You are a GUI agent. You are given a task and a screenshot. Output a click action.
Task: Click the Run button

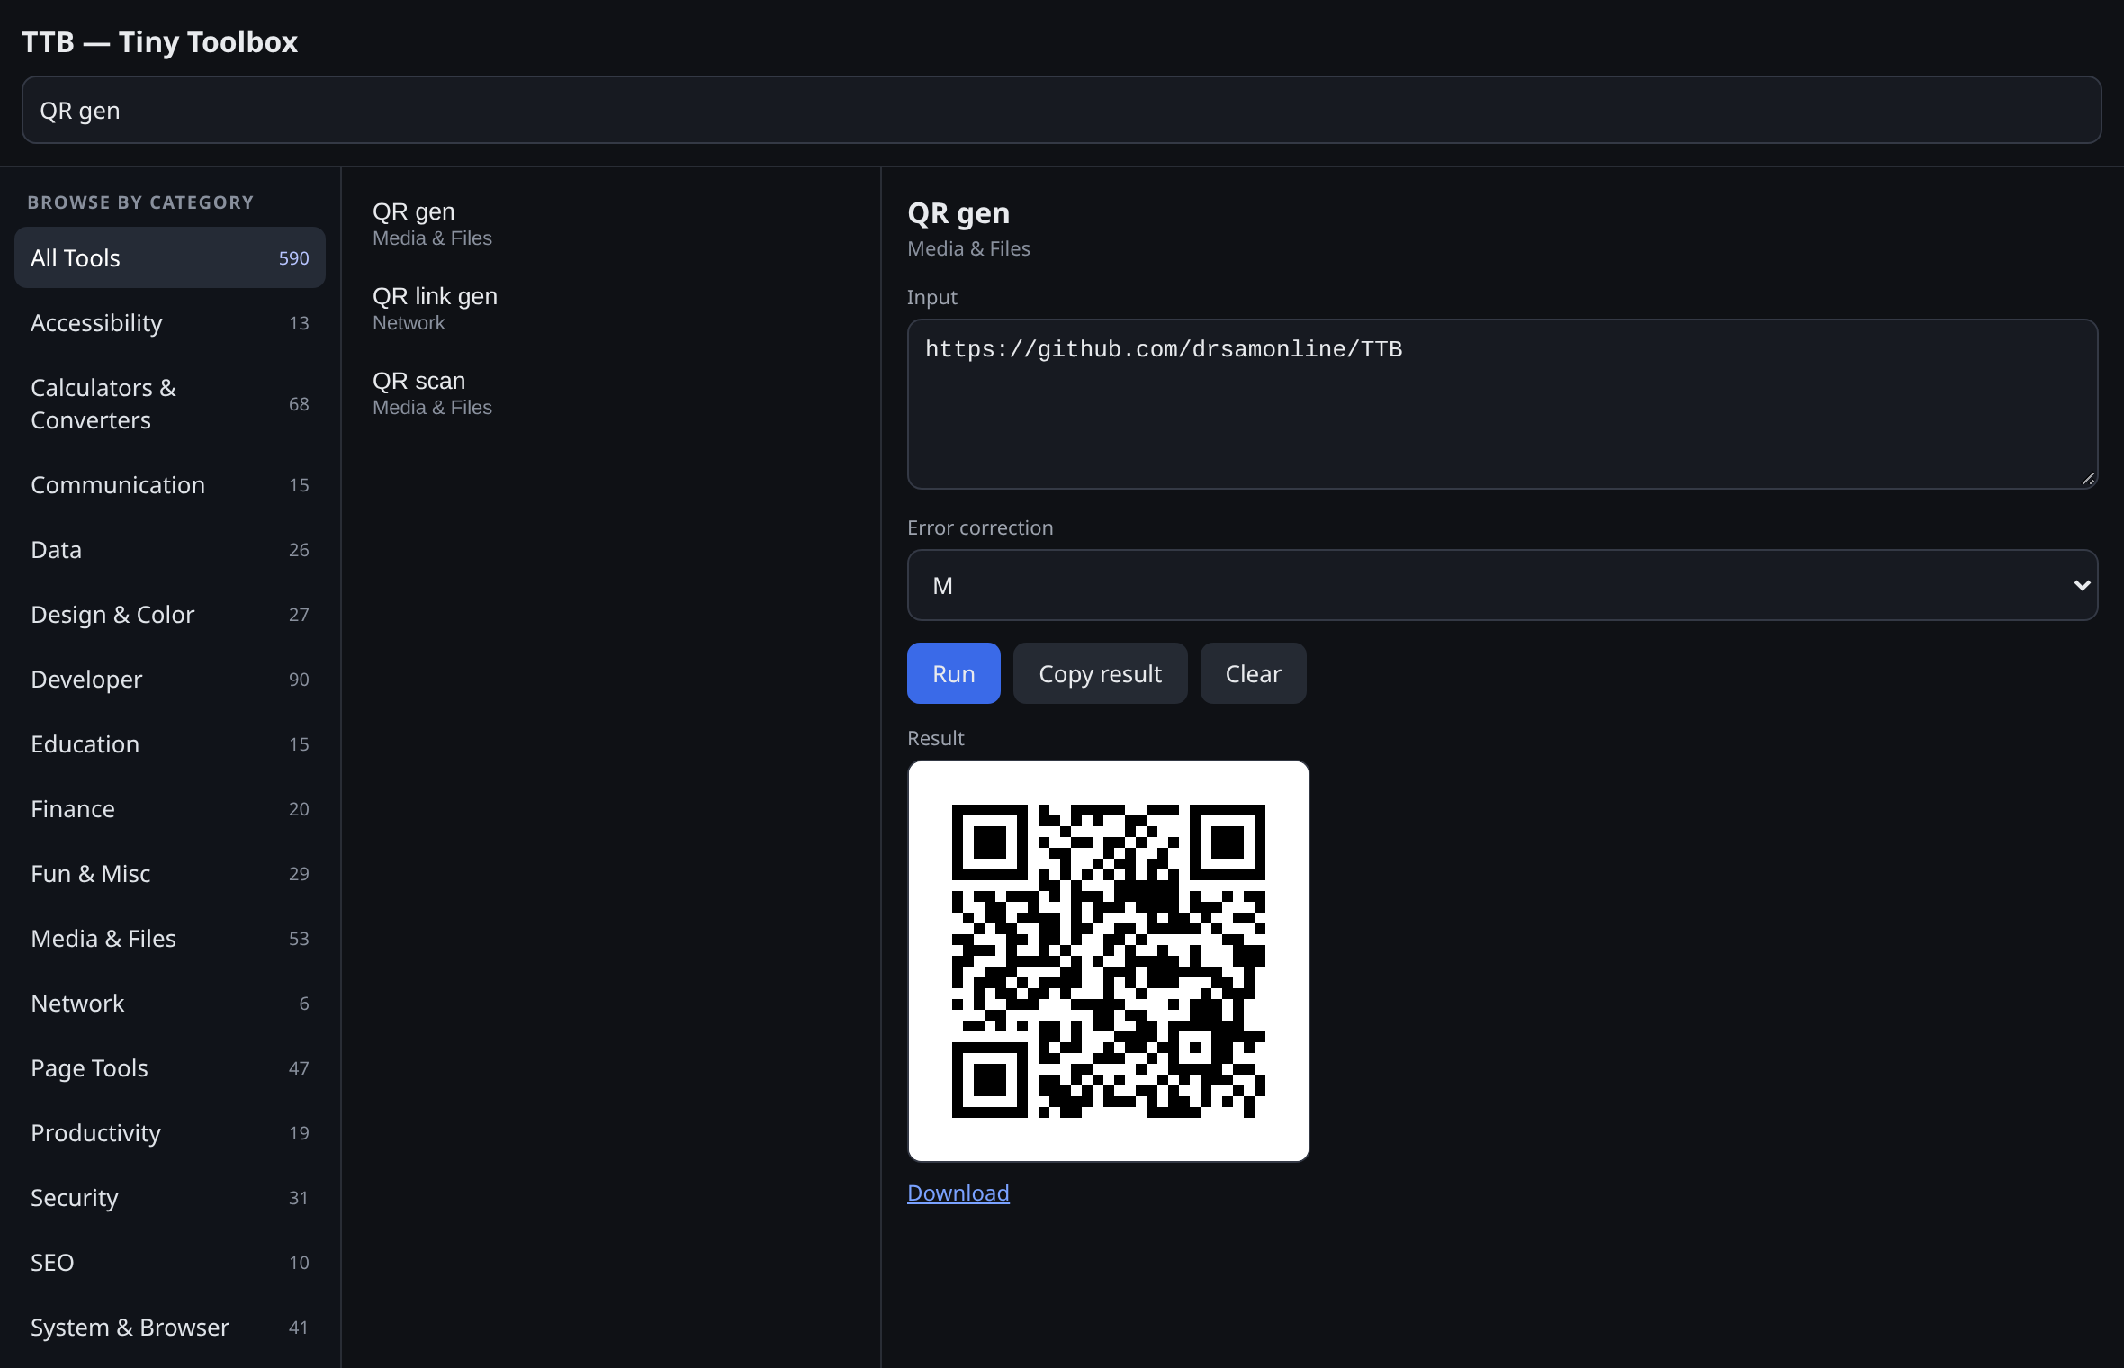(x=953, y=673)
